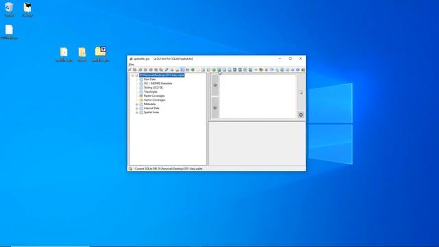This screenshot has width=439, height=247.
Task: Maximize the spatialite_gui window
Action: [x=290, y=59]
